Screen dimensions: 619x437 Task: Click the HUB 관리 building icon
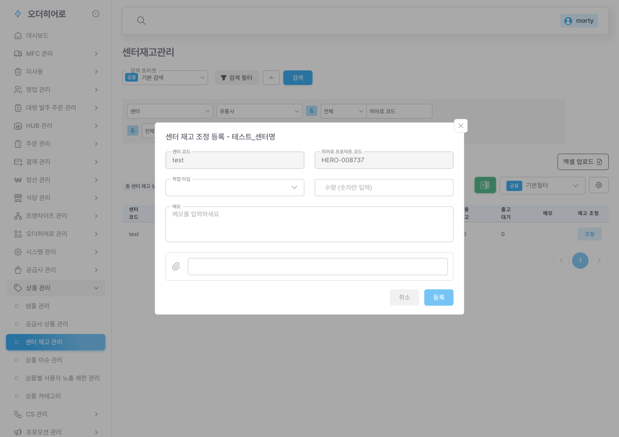[18, 126]
